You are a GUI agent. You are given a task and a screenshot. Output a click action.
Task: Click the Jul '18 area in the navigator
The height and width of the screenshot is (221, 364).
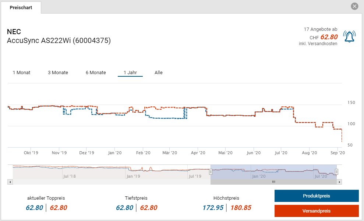(70, 176)
